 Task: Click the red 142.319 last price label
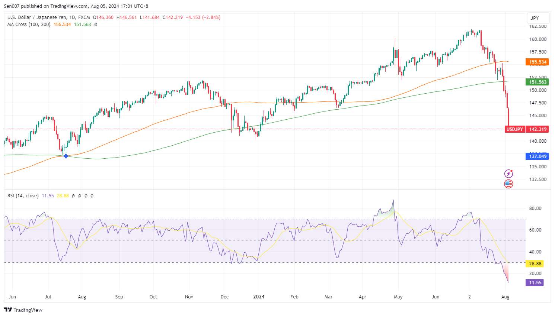click(x=538, y=129)
